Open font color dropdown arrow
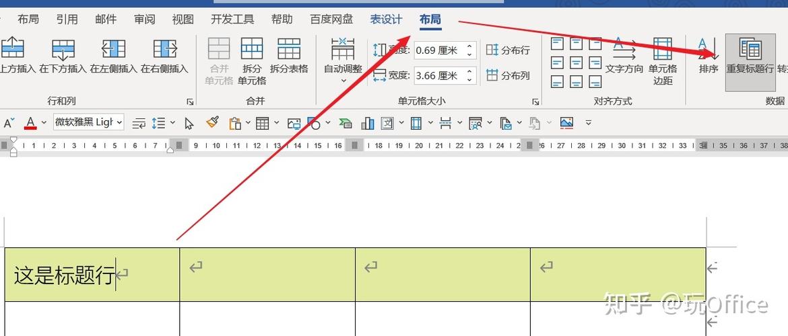Viewport: 788px width, 336px height. point(44,122)
